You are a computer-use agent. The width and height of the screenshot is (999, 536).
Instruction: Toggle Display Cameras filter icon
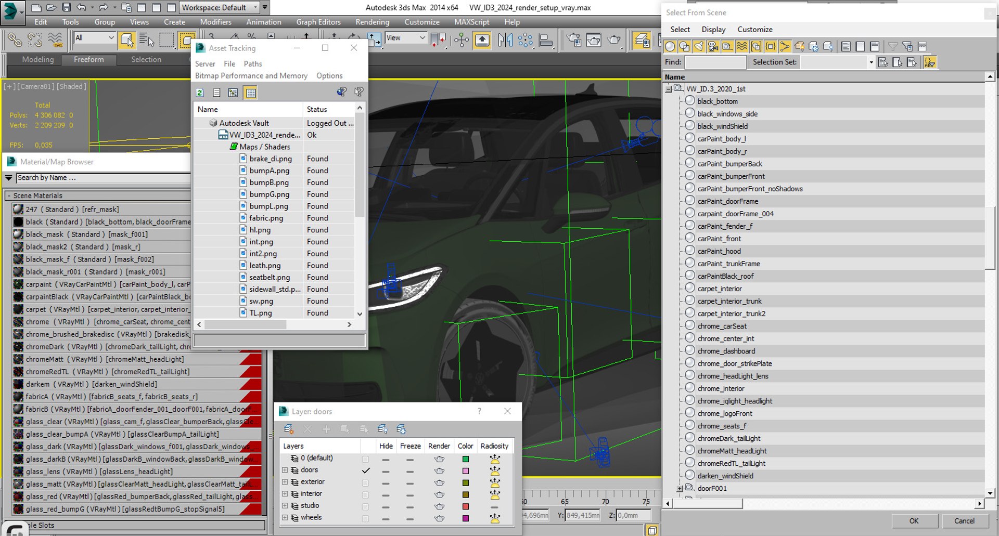713,46
